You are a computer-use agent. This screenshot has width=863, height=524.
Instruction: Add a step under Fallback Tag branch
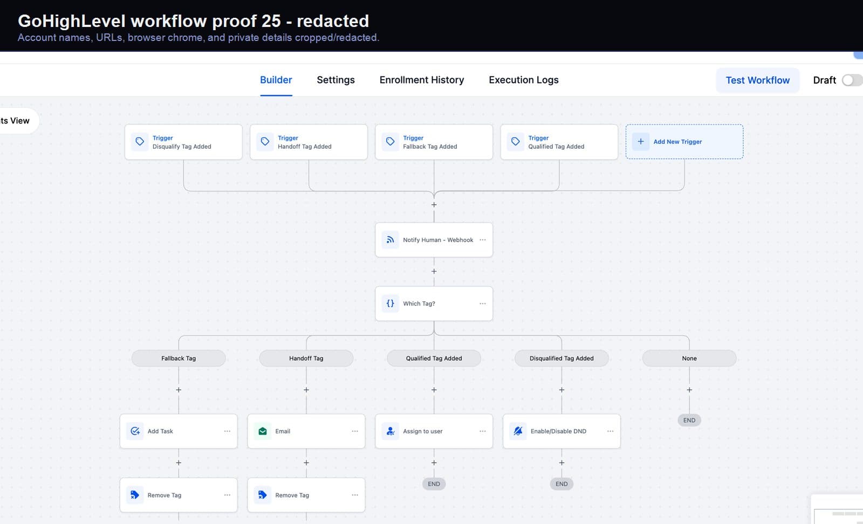[179, 390]
